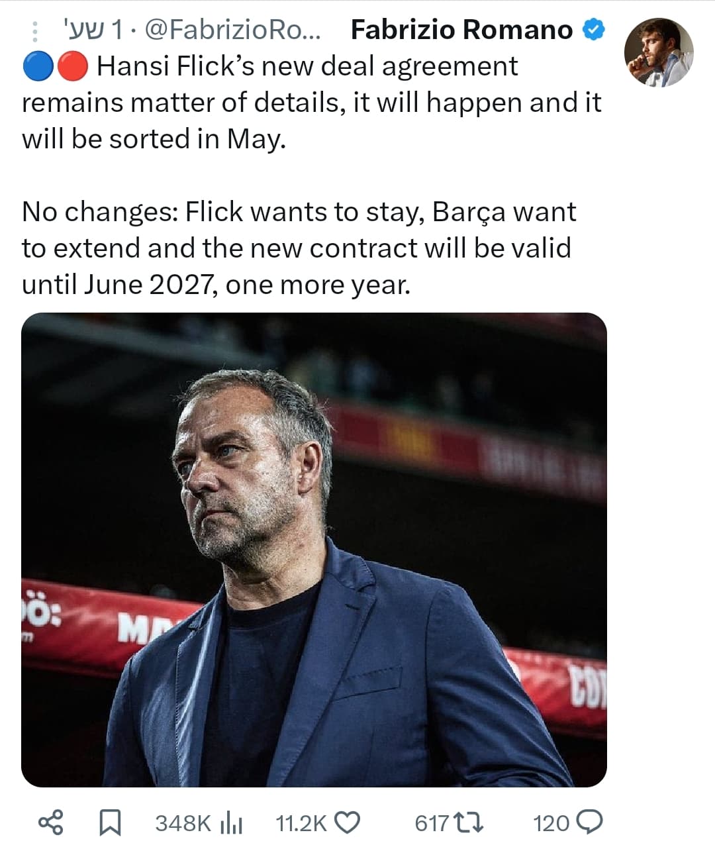
Task: Click the red circle emoji
Action: point(71,66)
